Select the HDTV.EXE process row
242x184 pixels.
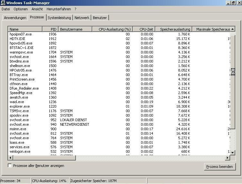(x=119, y=39)
